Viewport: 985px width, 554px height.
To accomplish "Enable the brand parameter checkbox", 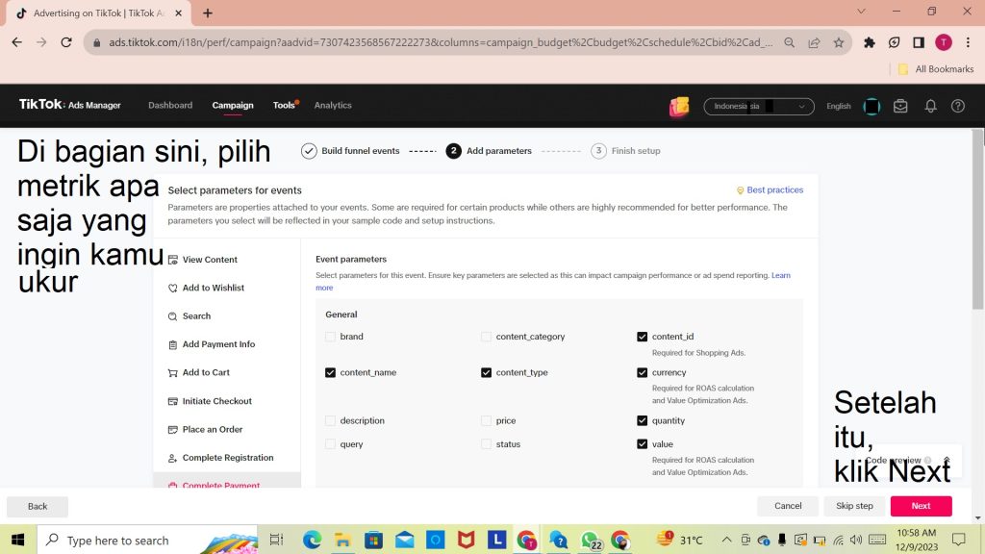I will point(331,337).
